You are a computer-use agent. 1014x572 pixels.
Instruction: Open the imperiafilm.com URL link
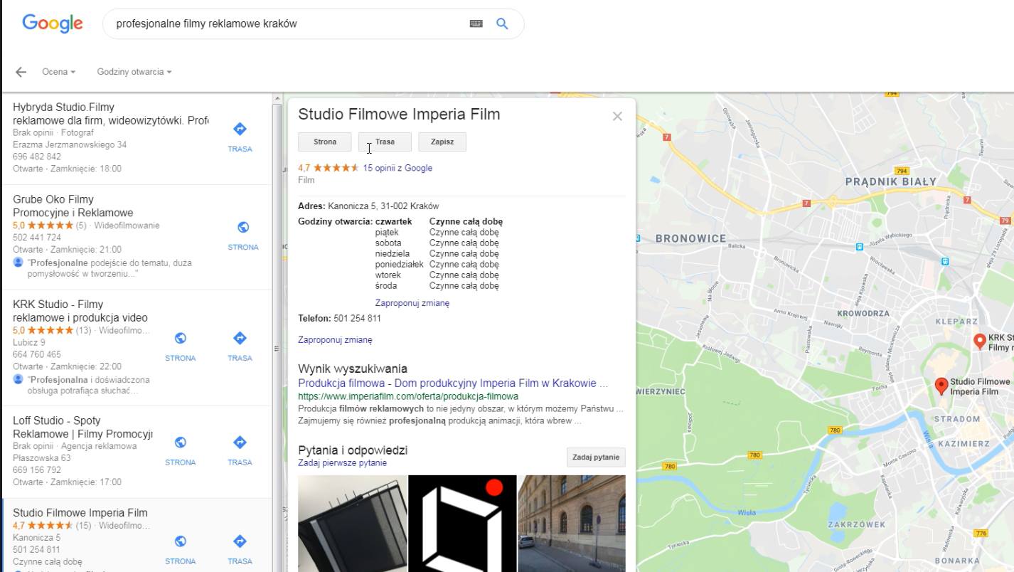408,396
